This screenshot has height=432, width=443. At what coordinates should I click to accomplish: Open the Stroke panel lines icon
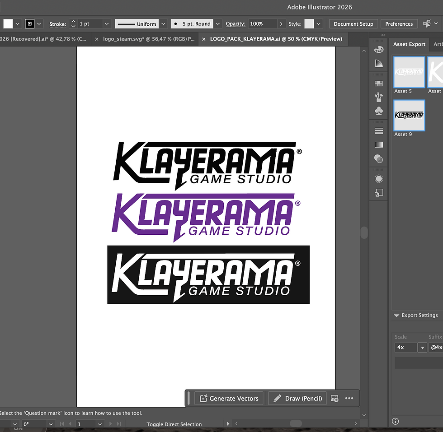pos(379,131)
